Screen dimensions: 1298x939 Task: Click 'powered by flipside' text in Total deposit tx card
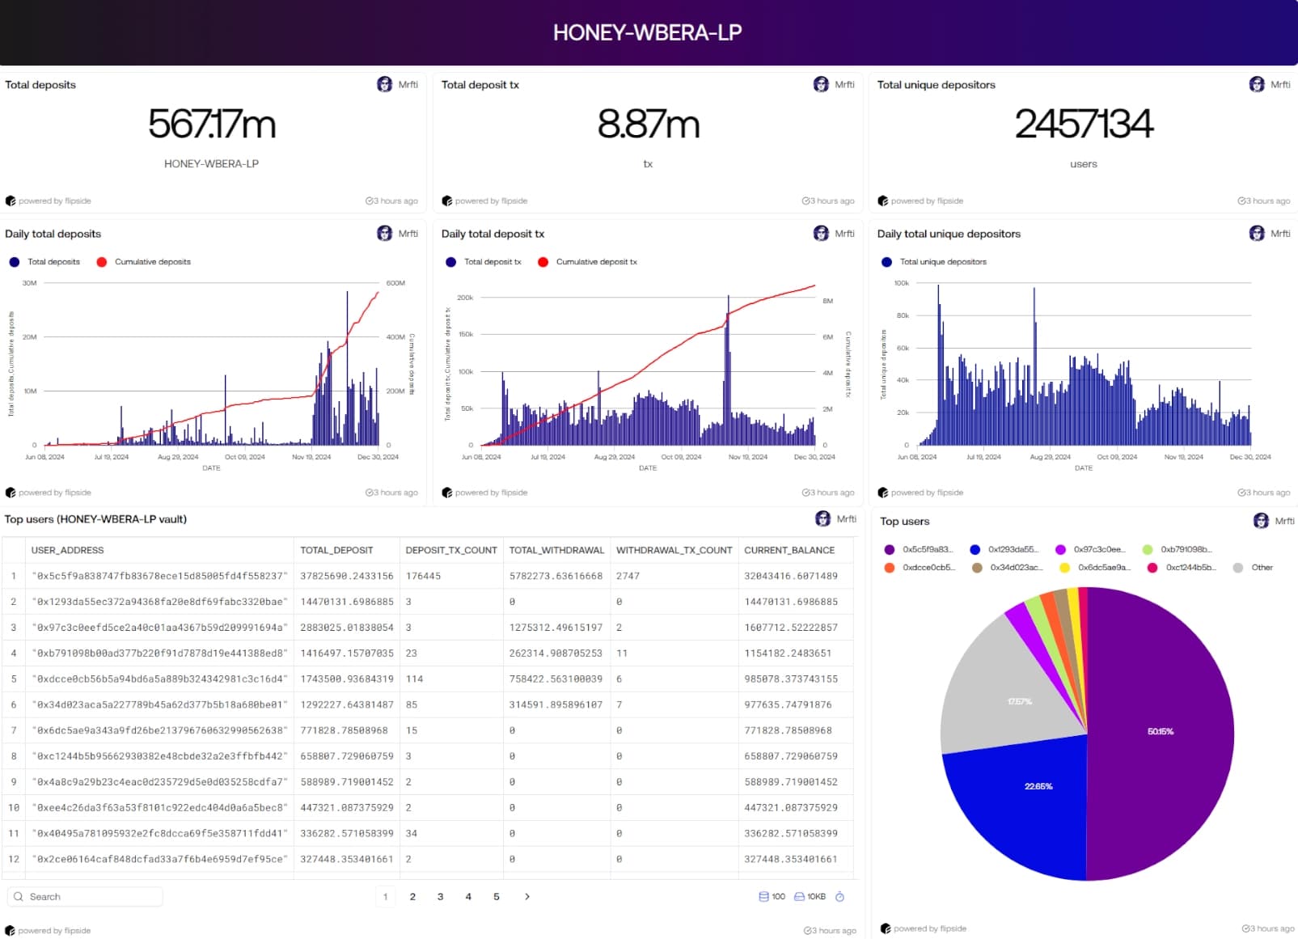(x=491, y=201)
